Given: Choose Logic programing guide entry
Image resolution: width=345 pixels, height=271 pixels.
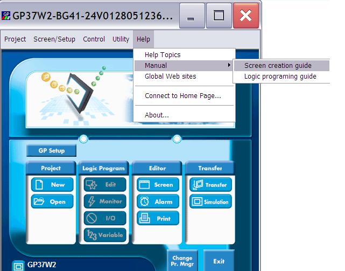Looking at the screenshot, I should pyautogui.click(x=280, y=77).
